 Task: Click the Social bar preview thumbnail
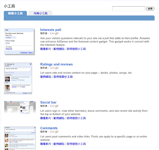point(20,107)
